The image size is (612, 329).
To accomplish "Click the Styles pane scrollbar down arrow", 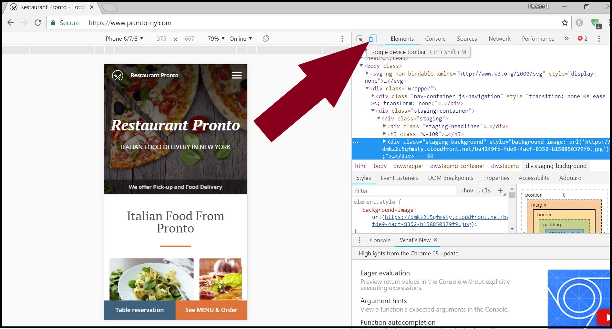I will click(512, 229).
